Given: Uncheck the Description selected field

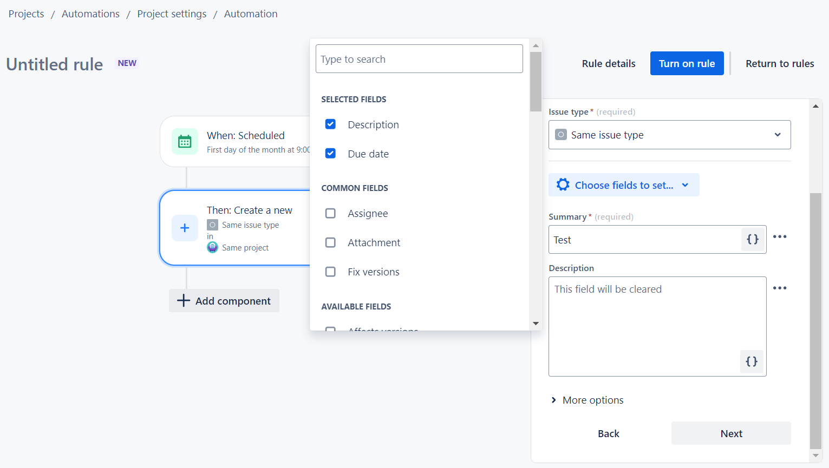Looking at the screenshot, I should click(x=330, y=124).
